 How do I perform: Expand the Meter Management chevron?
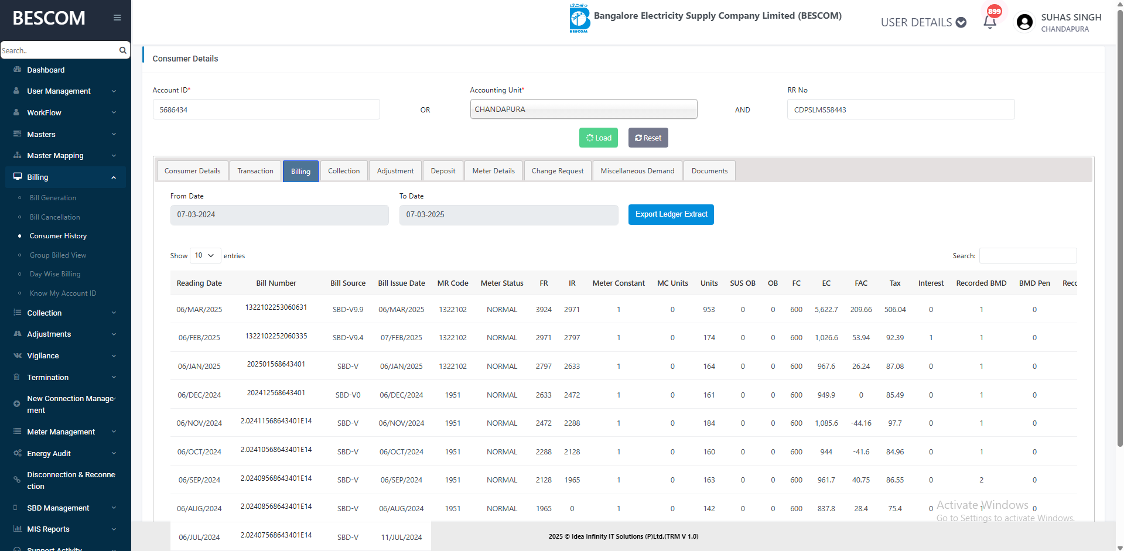click(114, 432)
